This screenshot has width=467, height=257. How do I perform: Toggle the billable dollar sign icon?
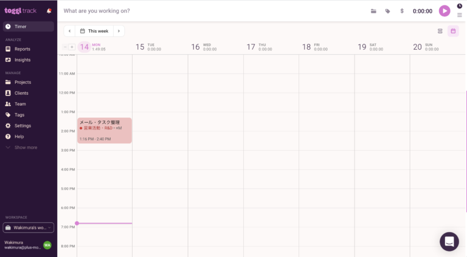(401, 11)
